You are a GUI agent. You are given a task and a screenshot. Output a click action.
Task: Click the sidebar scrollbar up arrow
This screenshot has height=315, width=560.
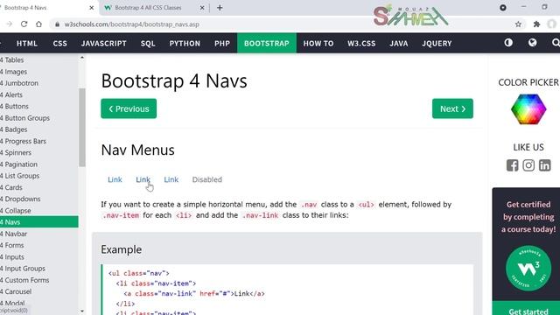[82, 58]
